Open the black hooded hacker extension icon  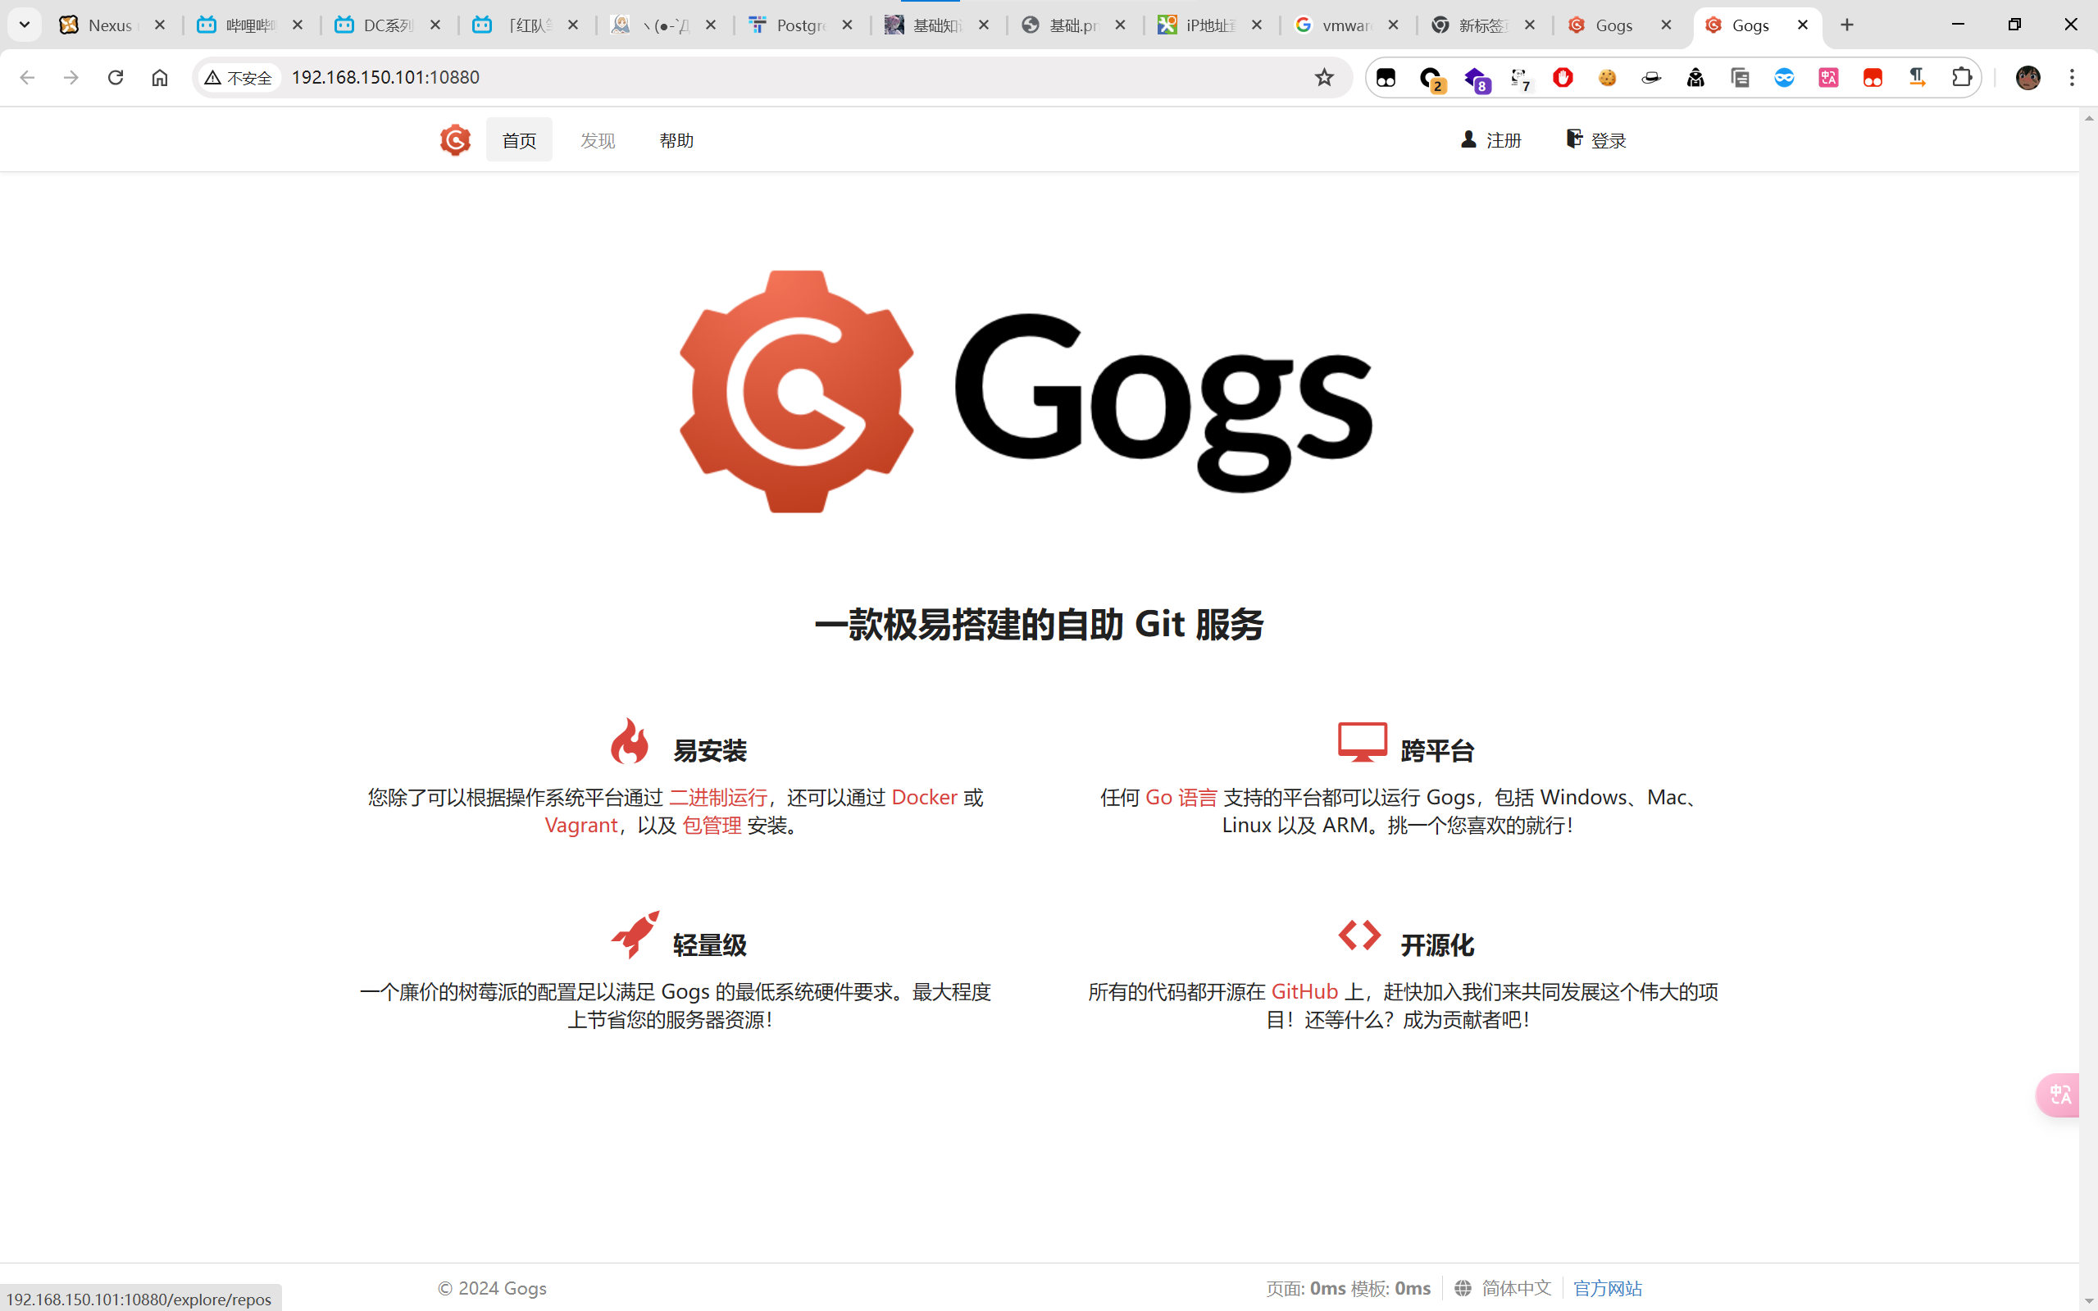[1695, 78]
